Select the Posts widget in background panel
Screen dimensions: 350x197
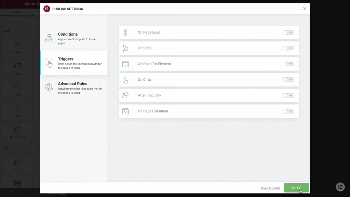17,165
